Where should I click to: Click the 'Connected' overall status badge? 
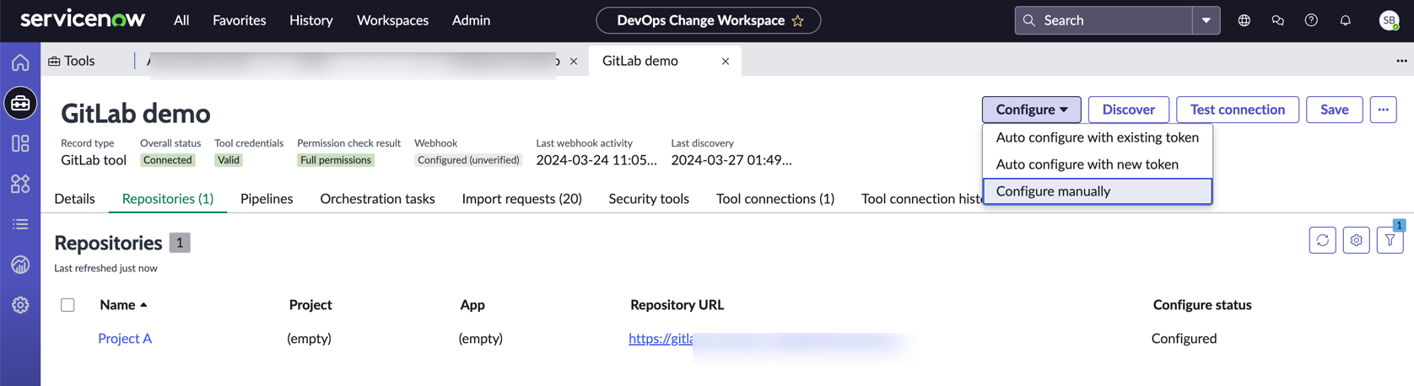click(167, 160)
